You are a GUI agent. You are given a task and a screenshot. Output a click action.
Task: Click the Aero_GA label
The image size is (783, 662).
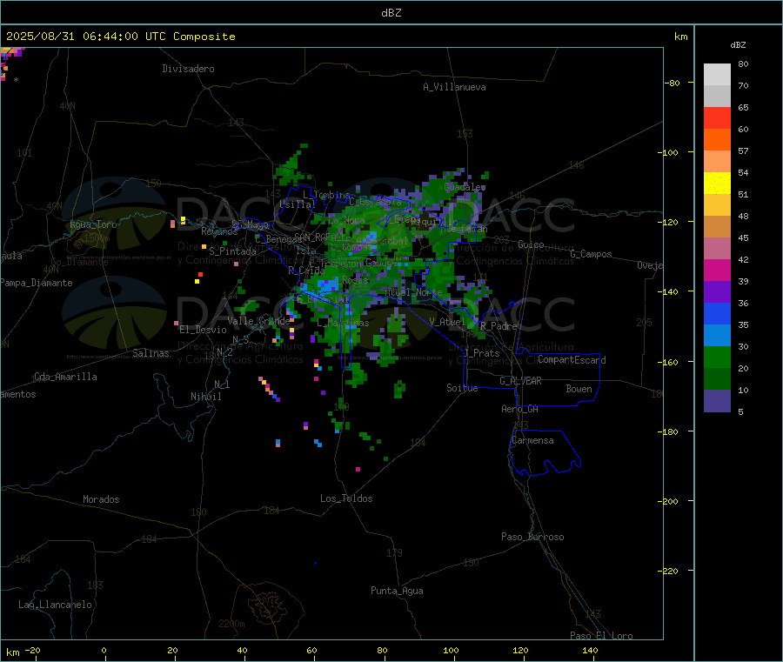pos(519,410)
